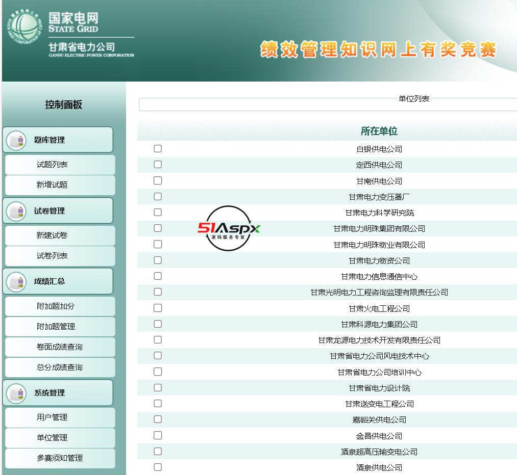This screenshot has width=517, height=475.
Task: Open 用户管理 page
Action: point(60,417)
